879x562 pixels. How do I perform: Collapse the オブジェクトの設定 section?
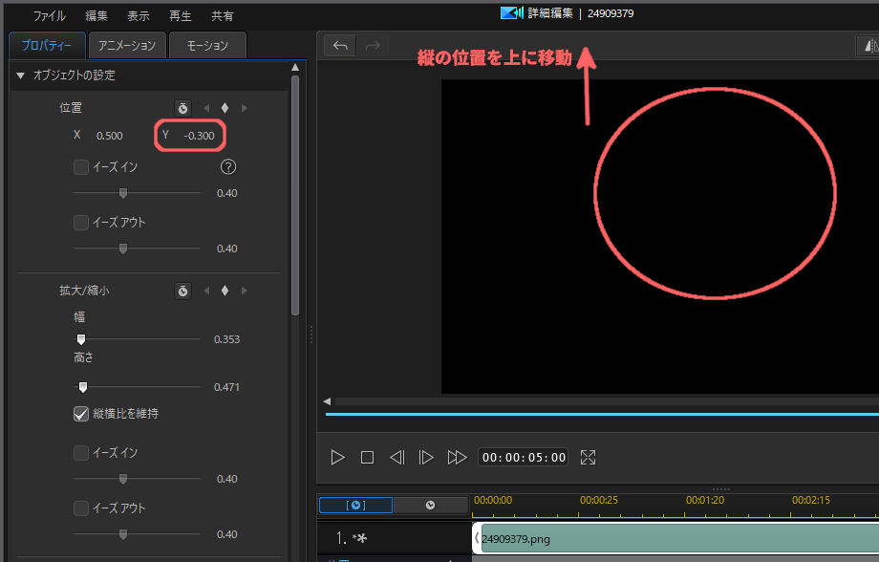(21, 76)
